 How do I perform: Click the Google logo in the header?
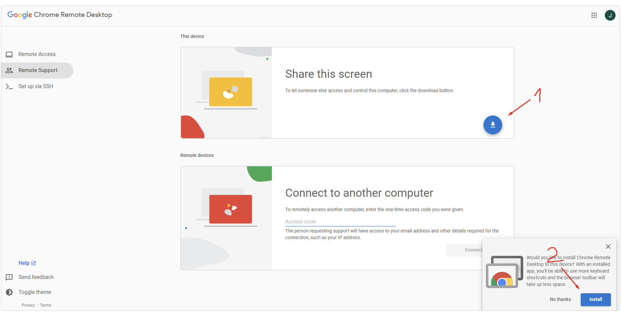[x=20, y=15]
